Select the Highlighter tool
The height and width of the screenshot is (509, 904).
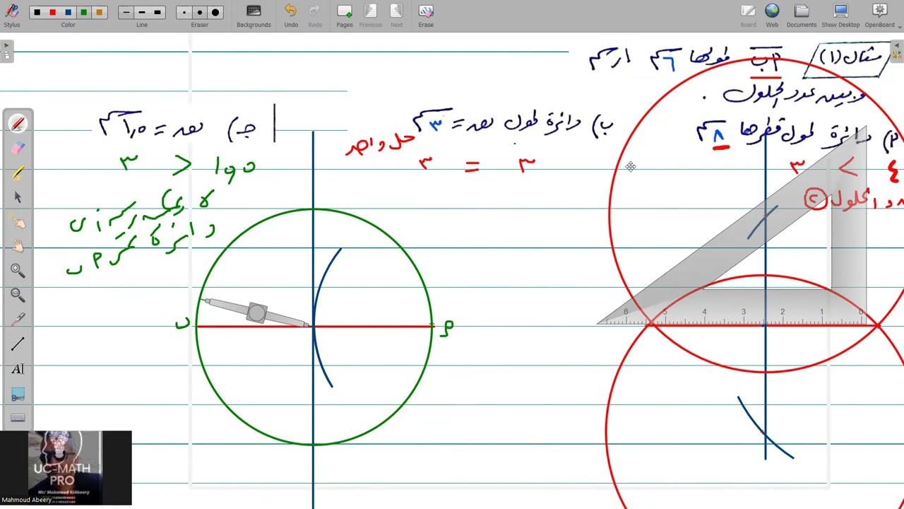click(x=18, y=172)
